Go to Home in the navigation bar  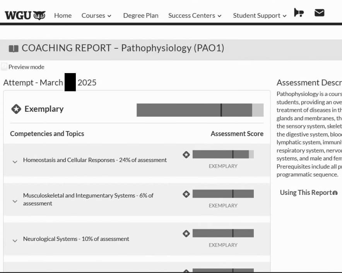[x=63, y=15]
